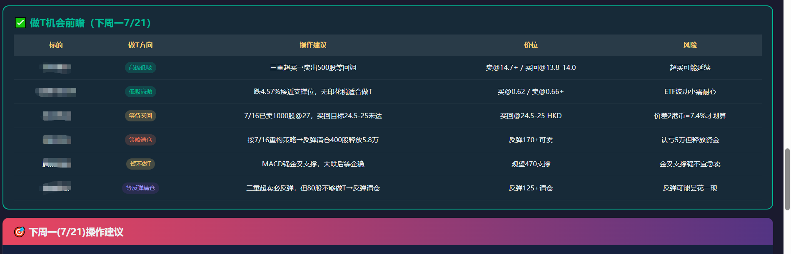Viewport: 791px width, 254px height.
Task: Click risk text 金叉支撑强不宜急卖
Action: click(x=690, y=164)
